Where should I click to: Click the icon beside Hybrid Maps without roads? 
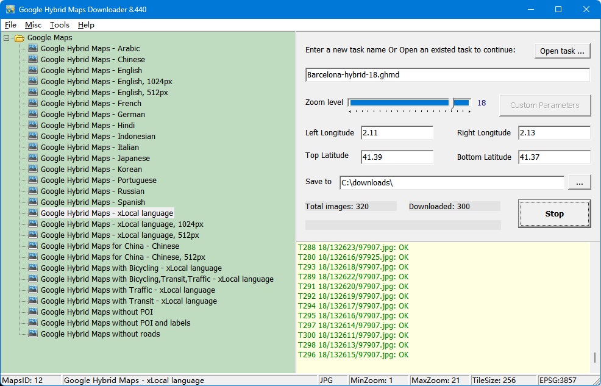point(33,334)
